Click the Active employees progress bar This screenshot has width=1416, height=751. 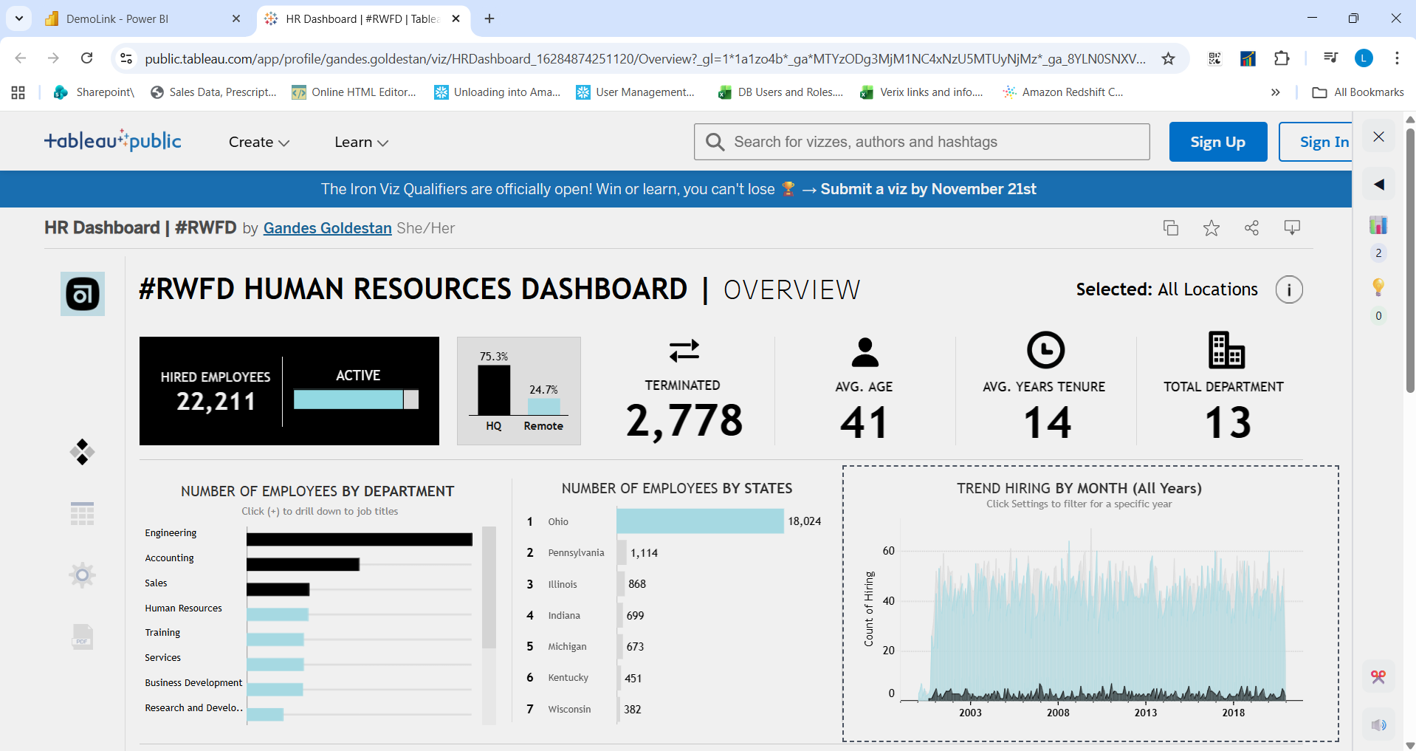click(x=347, y=399)
